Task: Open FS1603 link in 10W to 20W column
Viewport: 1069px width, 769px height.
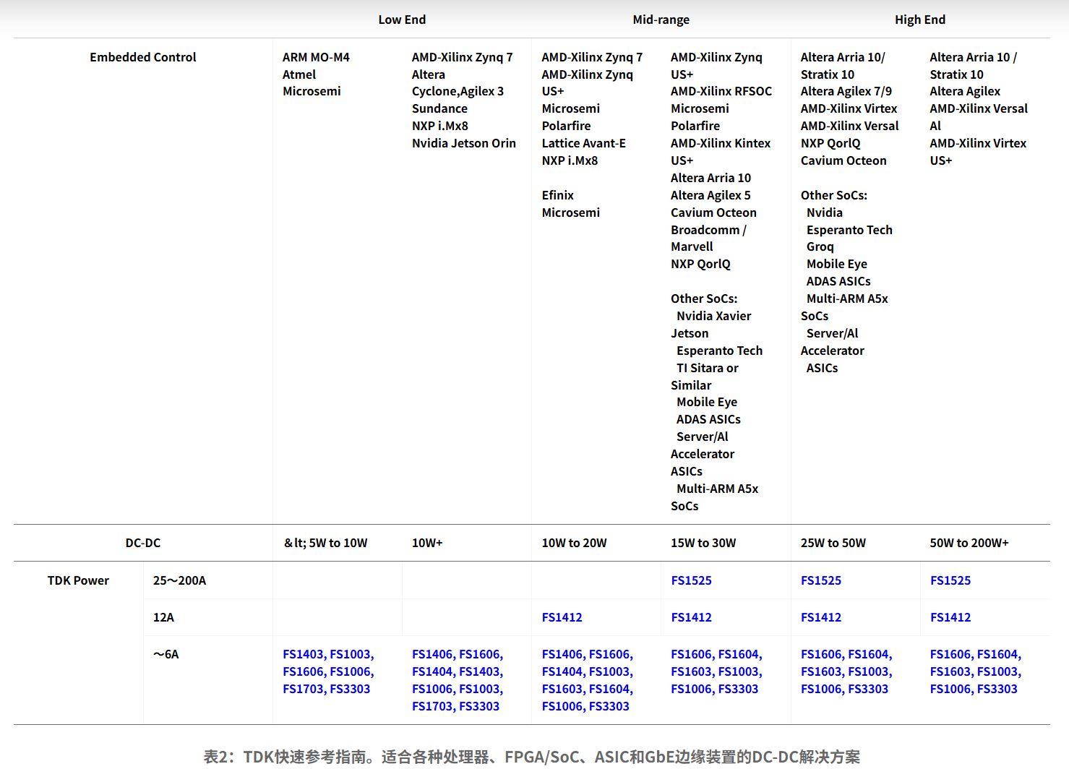Action: (562, 689)
